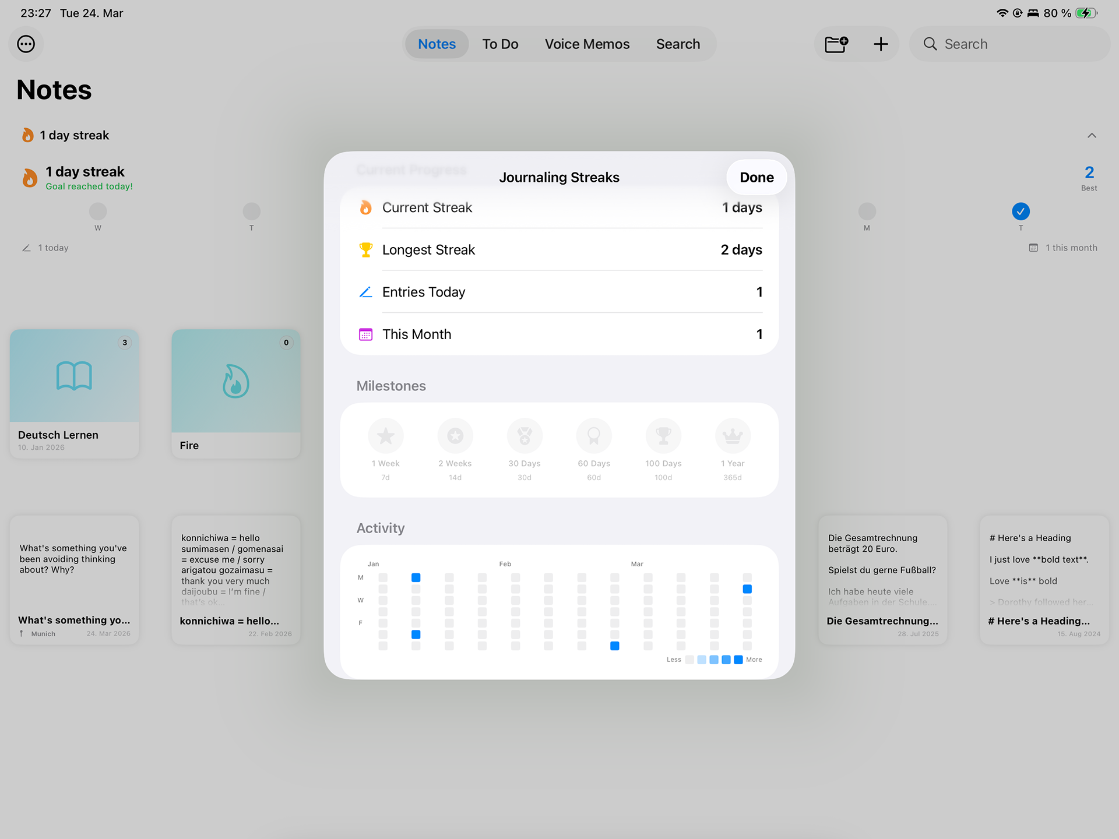The height and width of the screenshot is (839, 1119).
Task: Open the Search tab
Action: (x=678, y=44)
